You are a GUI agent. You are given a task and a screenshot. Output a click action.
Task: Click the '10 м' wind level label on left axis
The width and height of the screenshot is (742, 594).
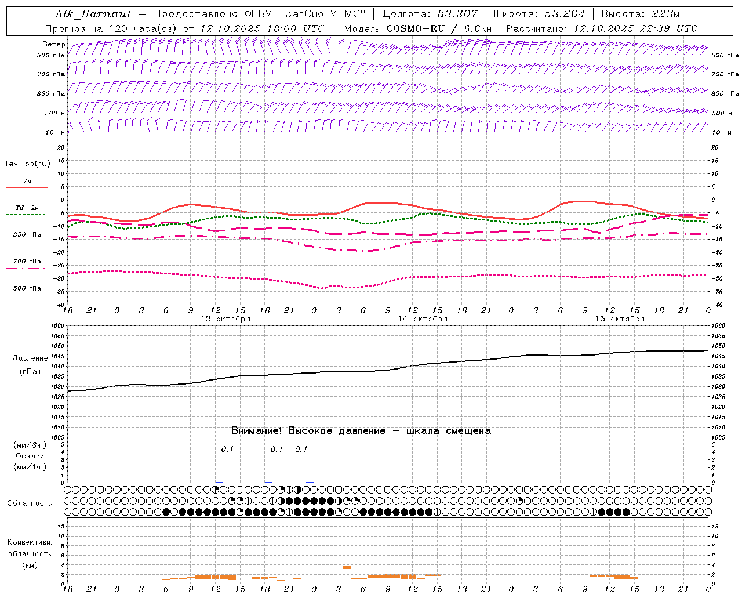click(56, 132)
